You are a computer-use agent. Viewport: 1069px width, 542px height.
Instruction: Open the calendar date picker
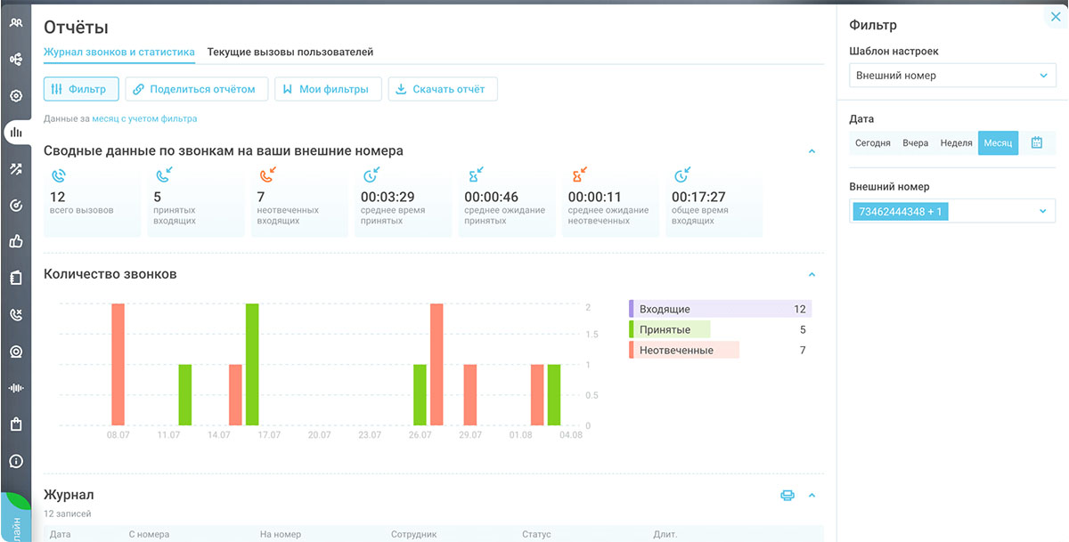coord(1037,143)
